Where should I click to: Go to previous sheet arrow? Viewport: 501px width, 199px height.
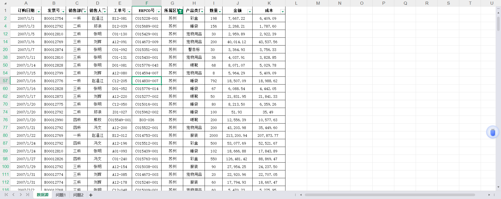[x=13, y=195]
